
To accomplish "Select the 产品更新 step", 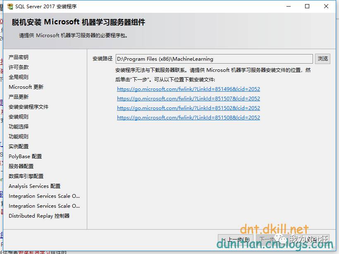I will click(19, 97).
